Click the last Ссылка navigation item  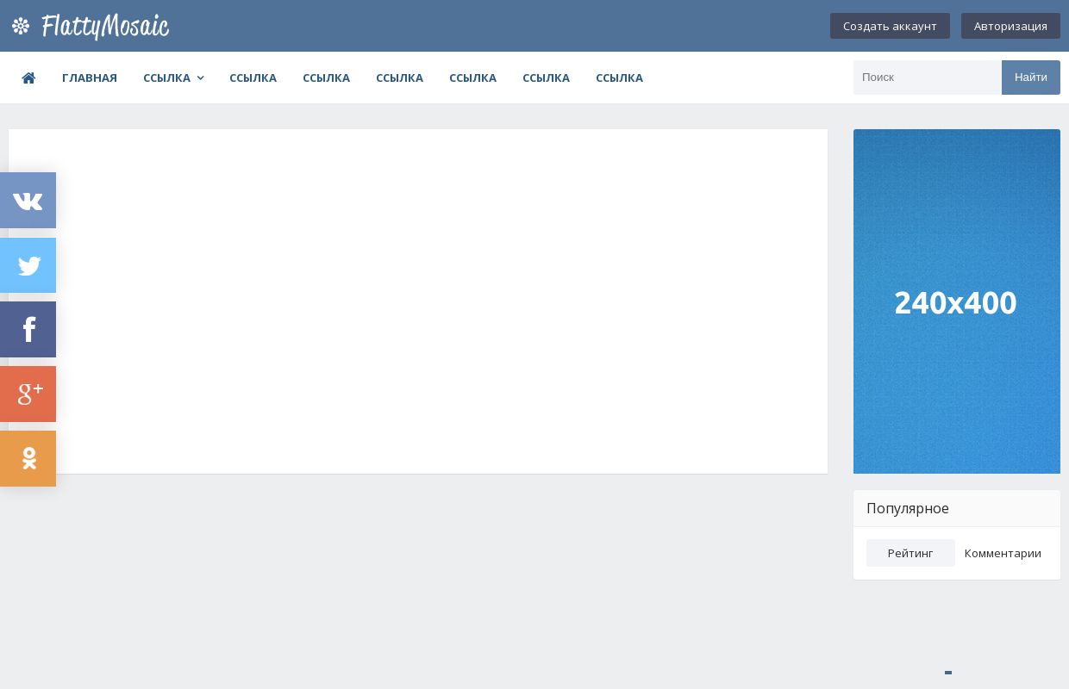click(619, 78)
